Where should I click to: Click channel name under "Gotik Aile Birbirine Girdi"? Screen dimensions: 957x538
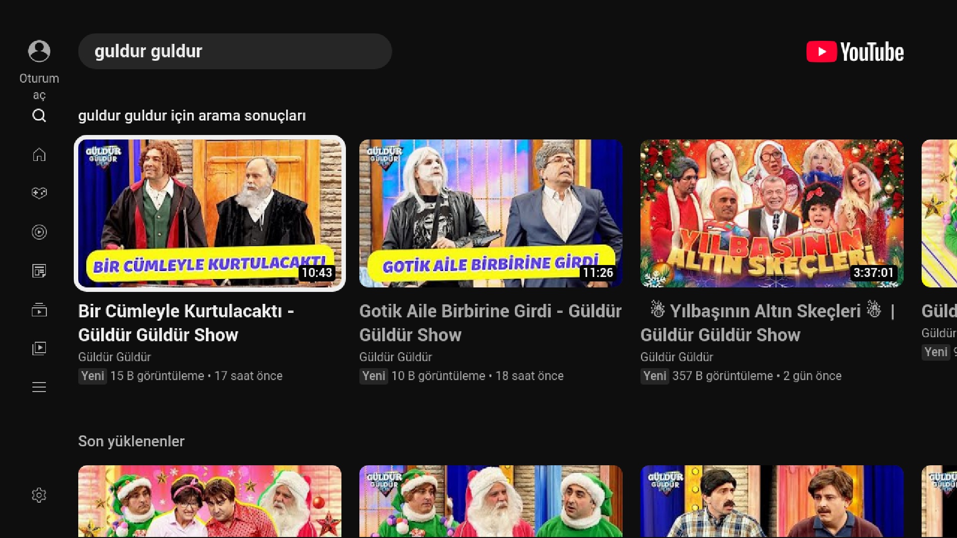pos(396,357)
